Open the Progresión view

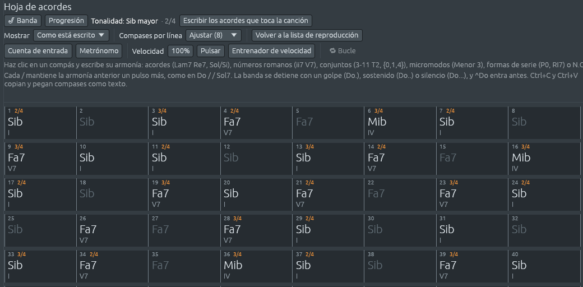point(67,21)
